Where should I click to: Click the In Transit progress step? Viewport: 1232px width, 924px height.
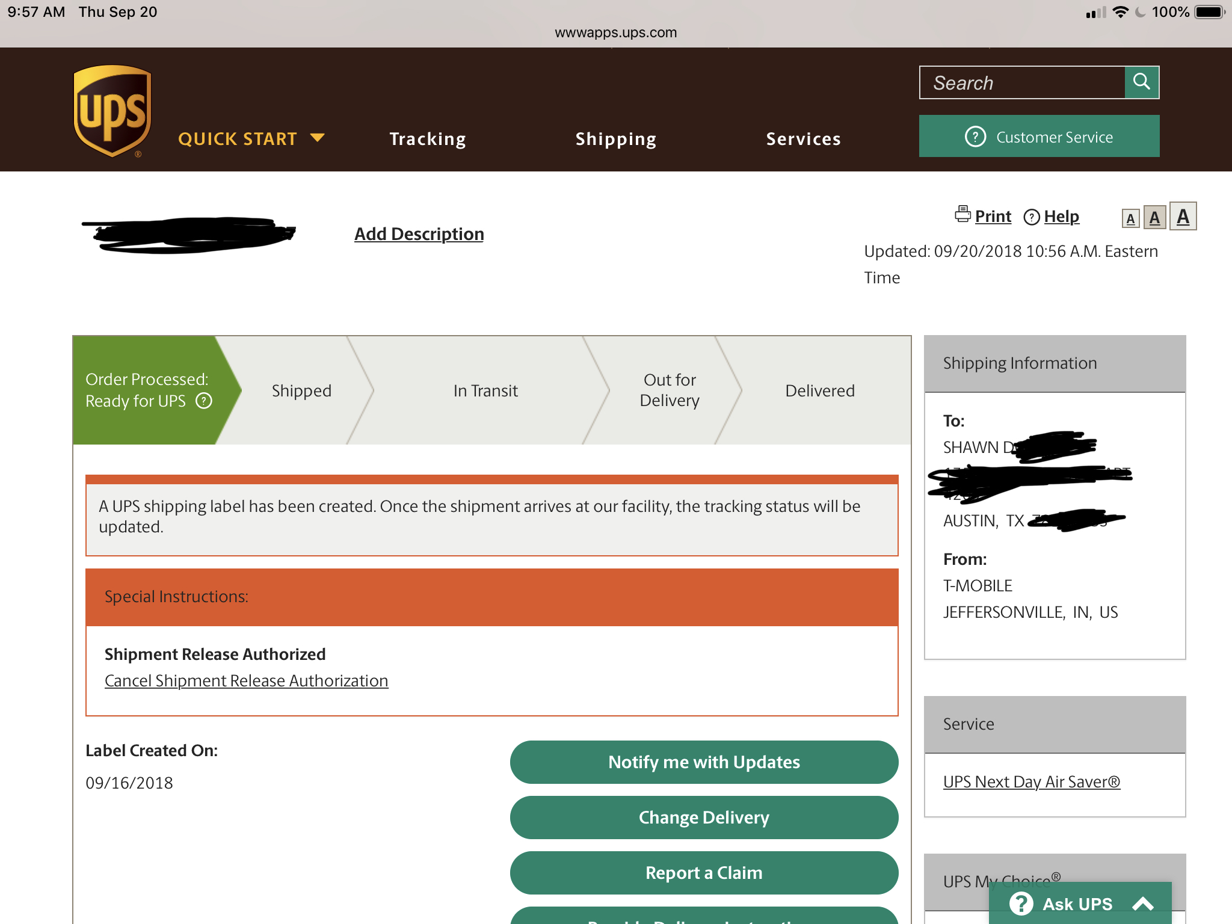pos(485,390)
